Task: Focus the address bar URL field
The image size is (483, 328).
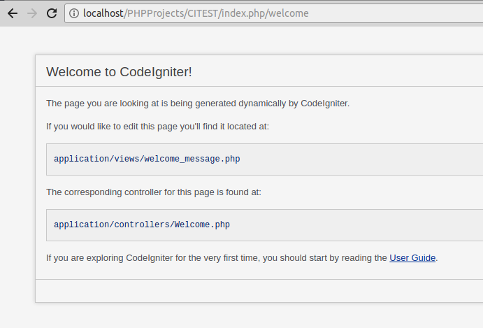Action: 274,13
